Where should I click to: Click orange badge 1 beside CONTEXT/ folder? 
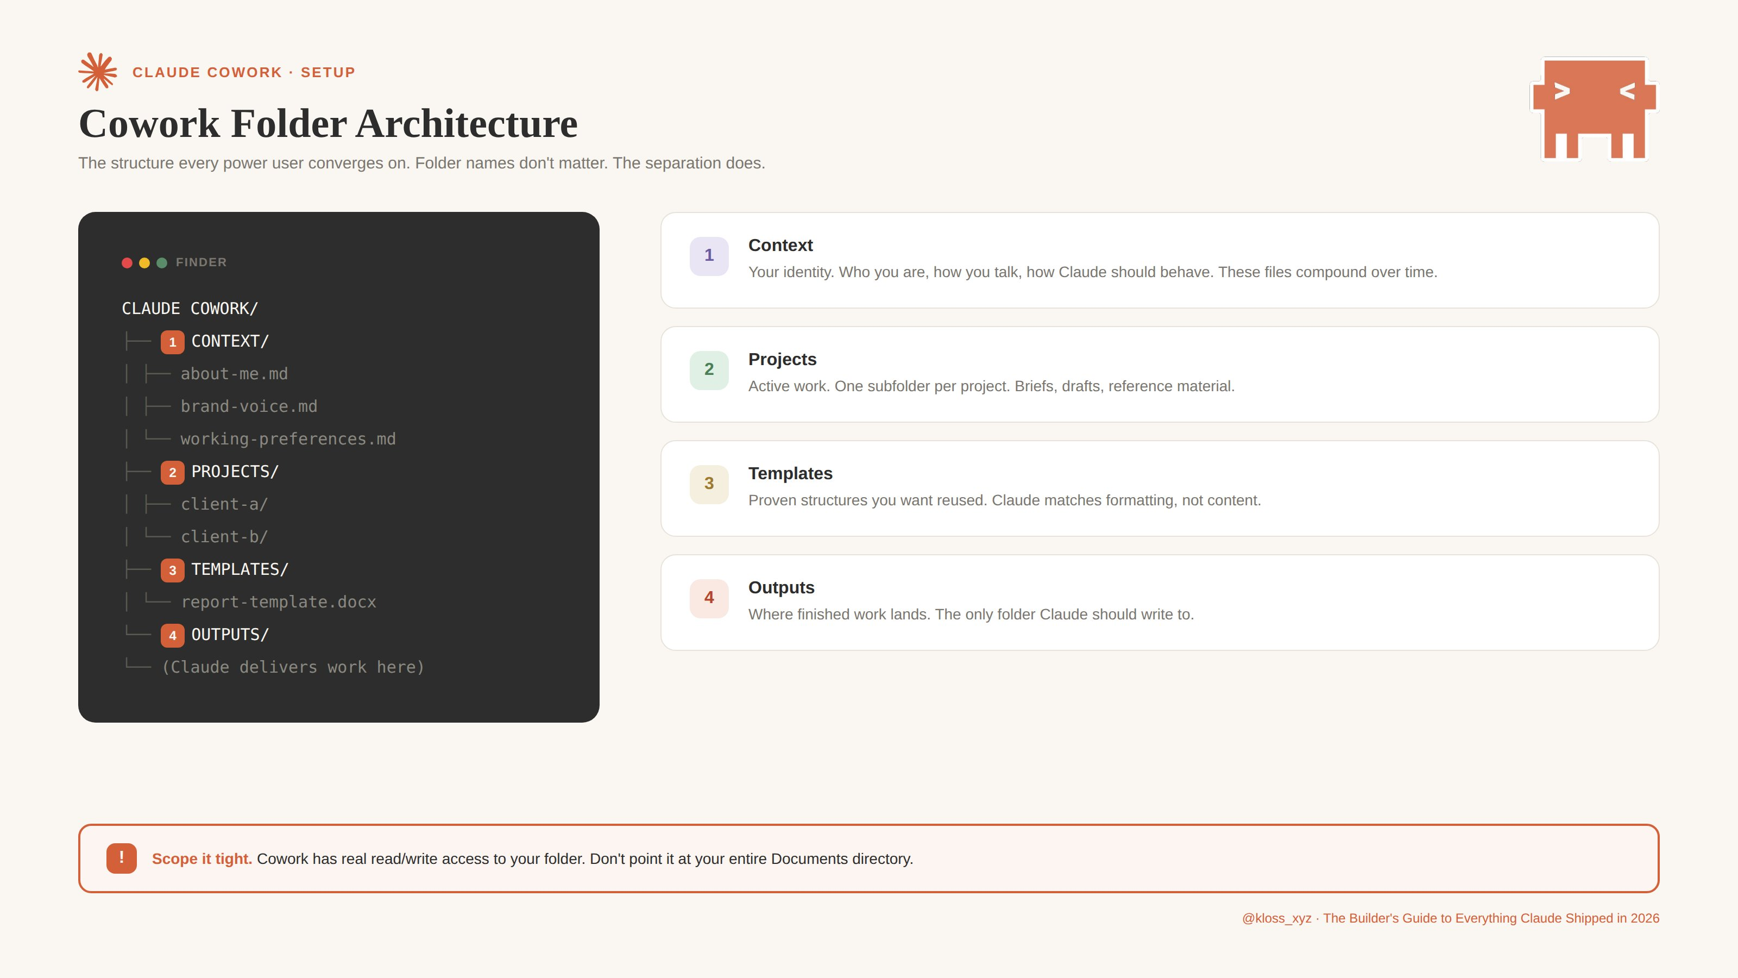[x=172, y=342]
